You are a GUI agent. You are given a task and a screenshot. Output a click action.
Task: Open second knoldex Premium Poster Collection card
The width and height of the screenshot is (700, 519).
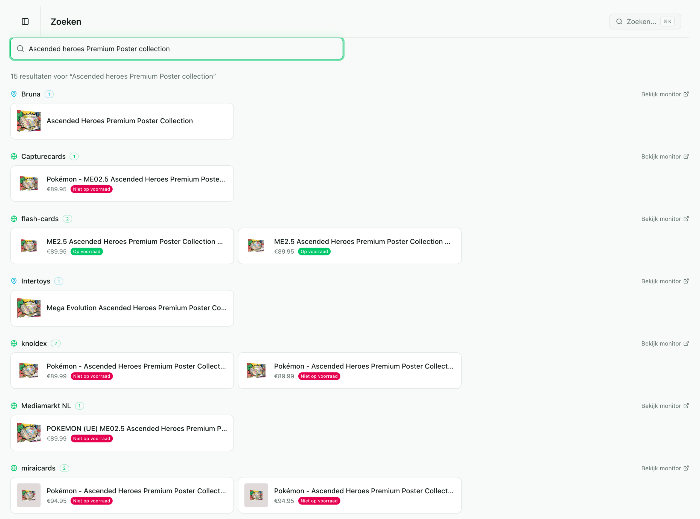pos(349,370)
